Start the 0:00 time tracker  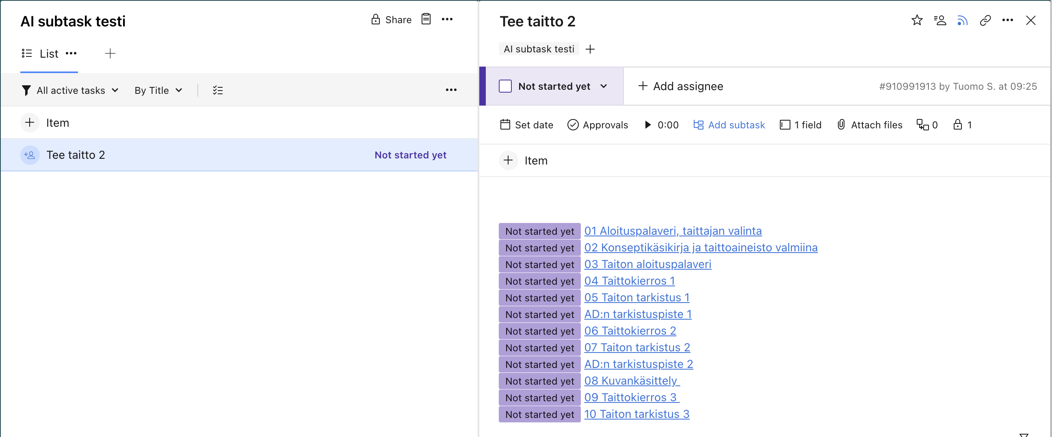pyautogui.click(x=648, y=125)
